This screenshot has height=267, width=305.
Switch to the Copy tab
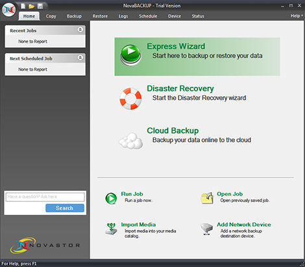pos(51,16)
